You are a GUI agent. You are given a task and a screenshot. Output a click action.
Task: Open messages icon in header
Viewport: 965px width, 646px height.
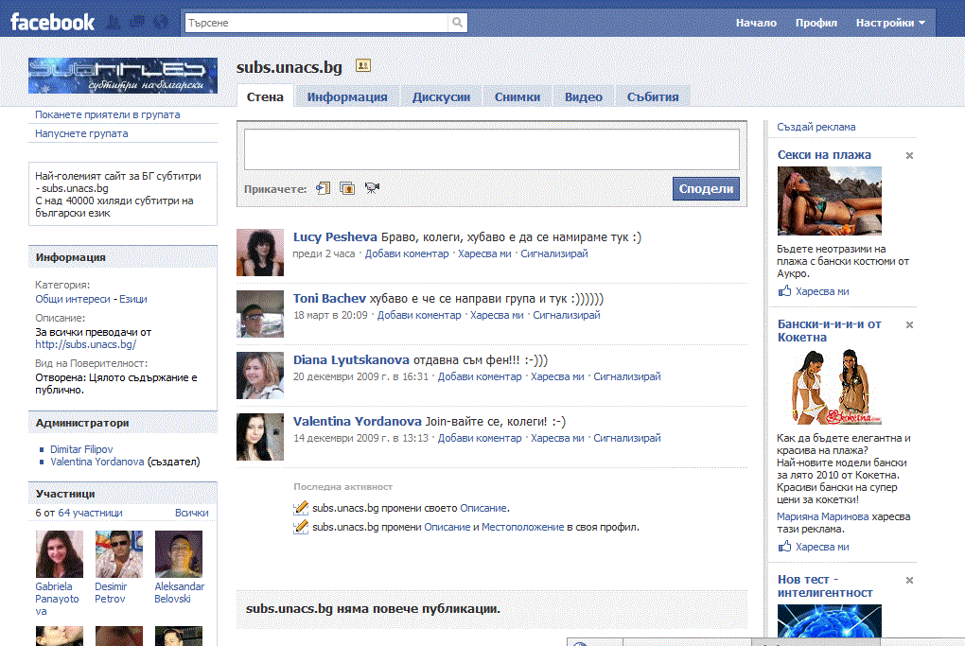(136, 23)
